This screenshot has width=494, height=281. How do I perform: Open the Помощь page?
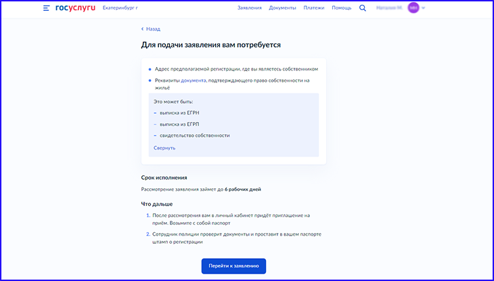tap(341, 8)
